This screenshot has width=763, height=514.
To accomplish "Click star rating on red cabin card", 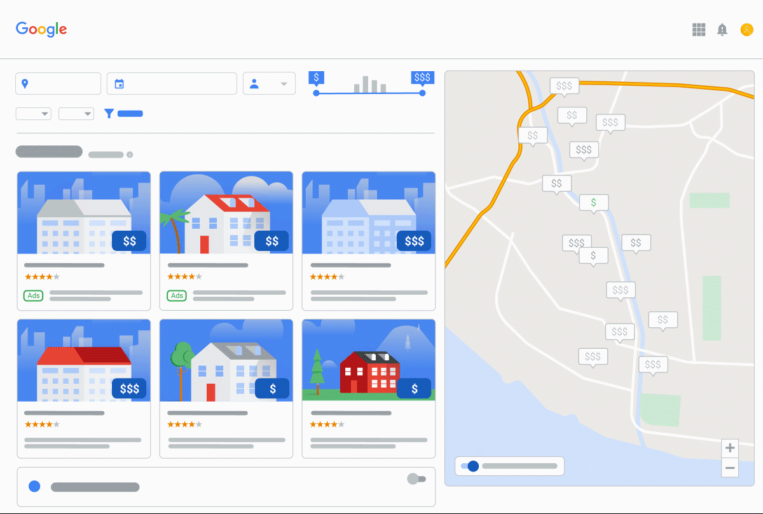I will point(327,424).
